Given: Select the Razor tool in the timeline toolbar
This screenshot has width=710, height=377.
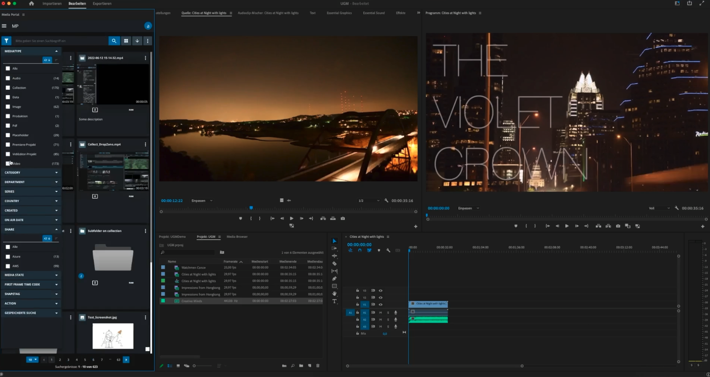Looking at the screenshot, I should [335, 263].
